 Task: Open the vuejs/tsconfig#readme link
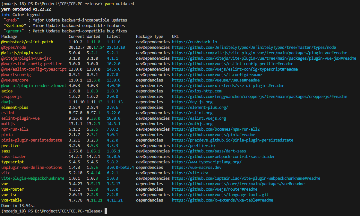click(x=217, y=75)
